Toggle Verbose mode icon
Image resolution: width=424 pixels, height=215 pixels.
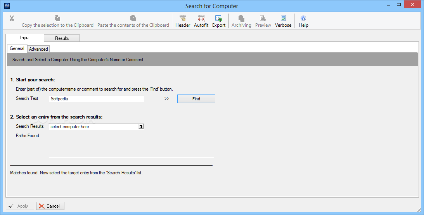tap(283, 21)
